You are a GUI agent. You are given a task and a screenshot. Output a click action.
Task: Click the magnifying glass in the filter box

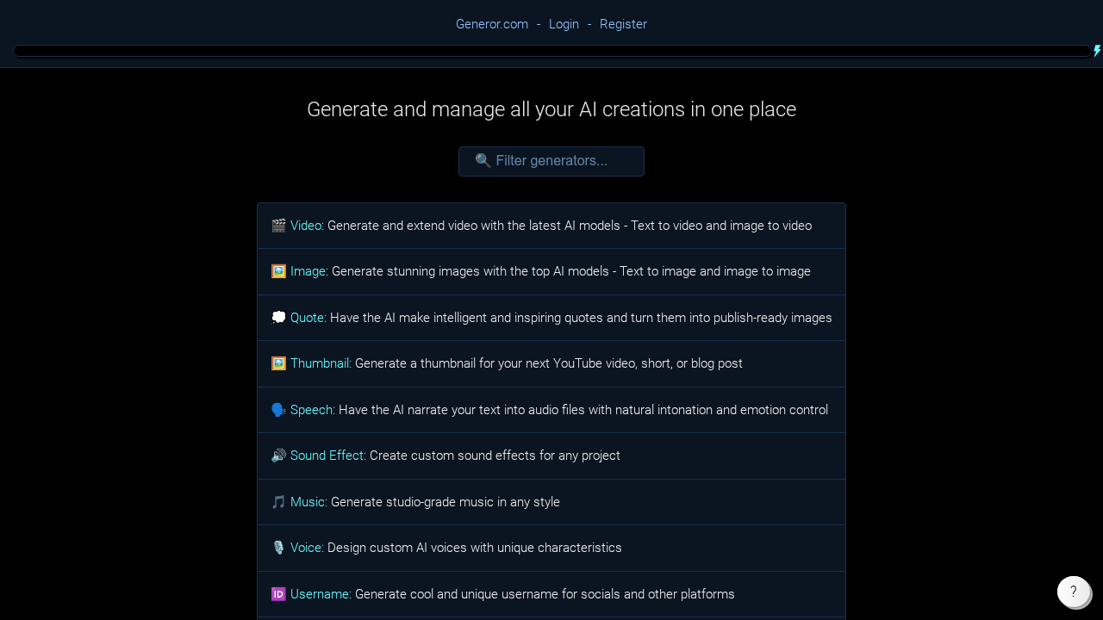pos(483,160)
